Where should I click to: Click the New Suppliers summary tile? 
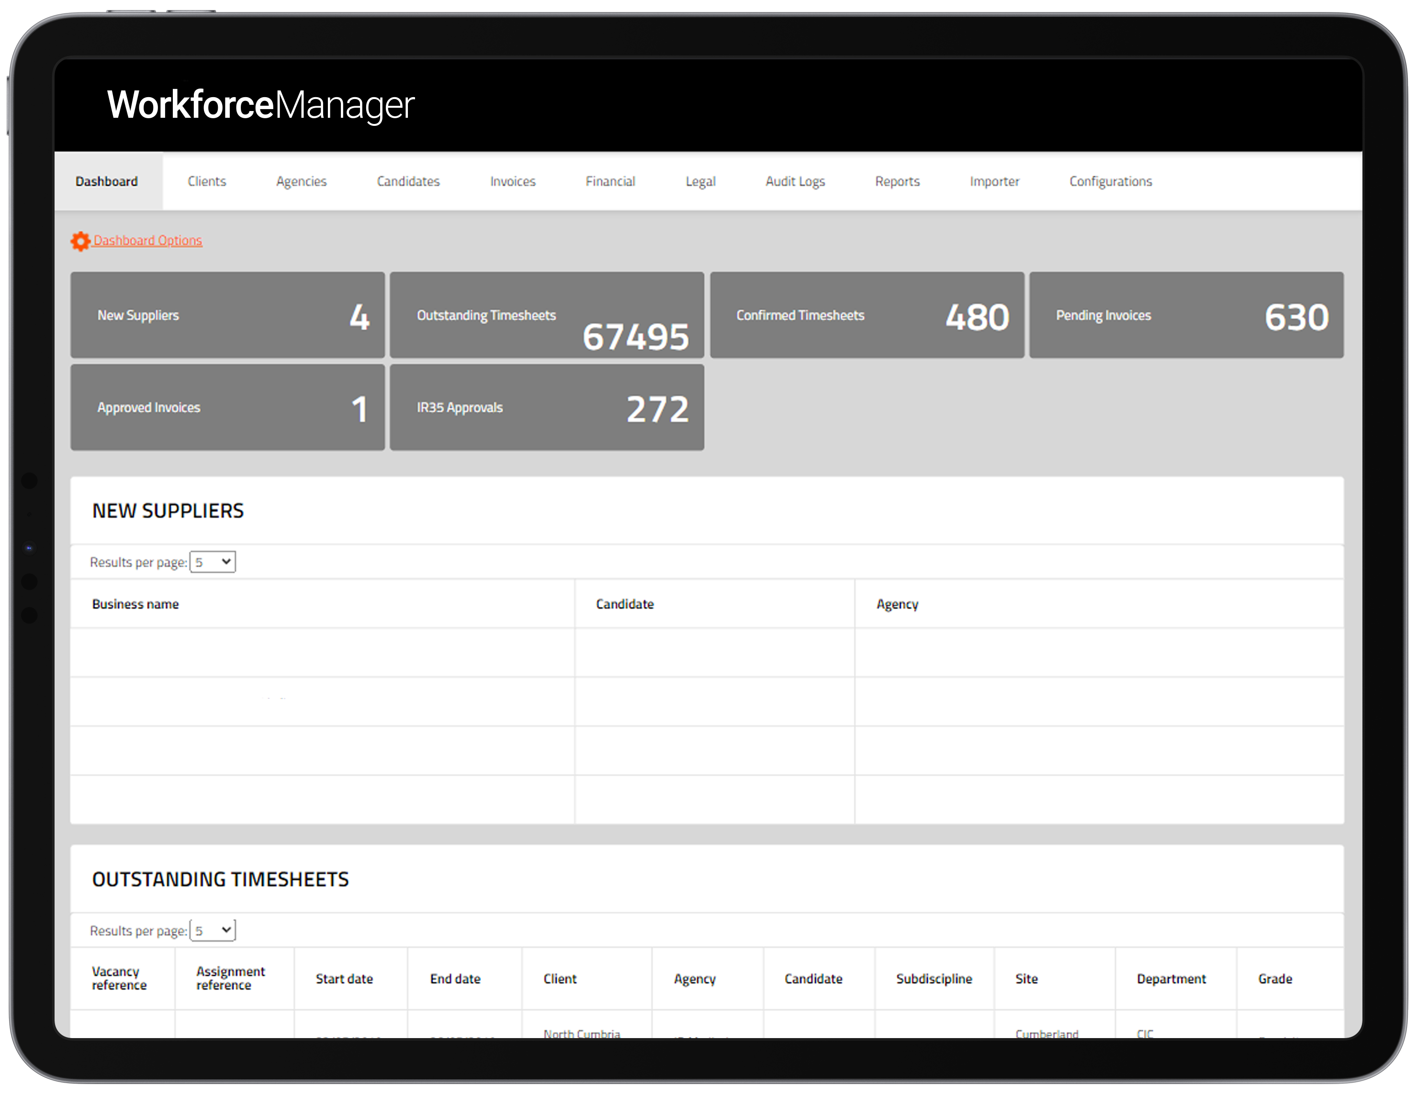227,315
